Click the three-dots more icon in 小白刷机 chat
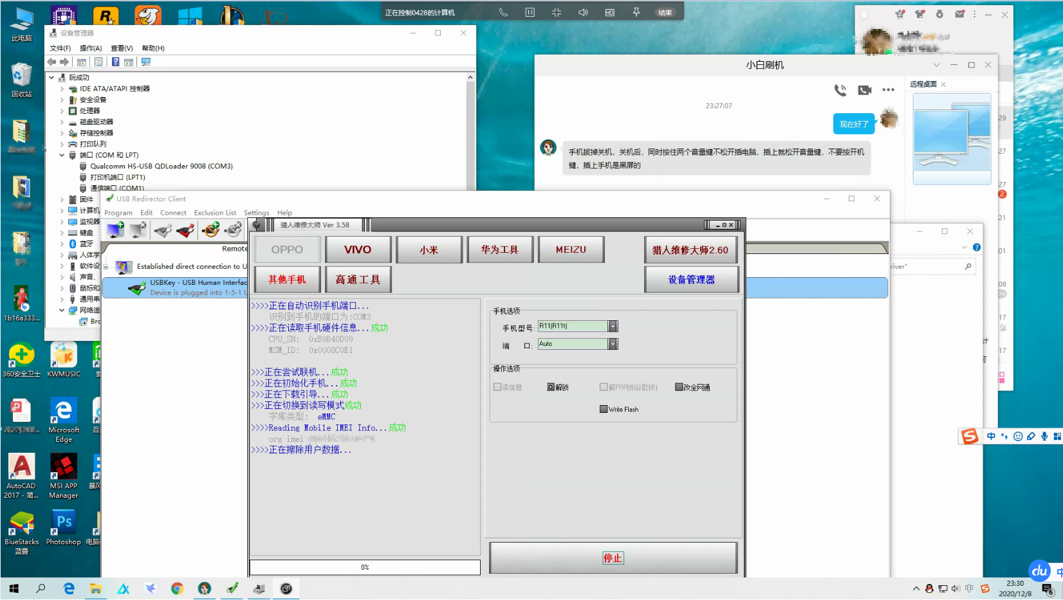Image resolution: width=1063 pixels, height=600 pixels. tap(889, 90)
